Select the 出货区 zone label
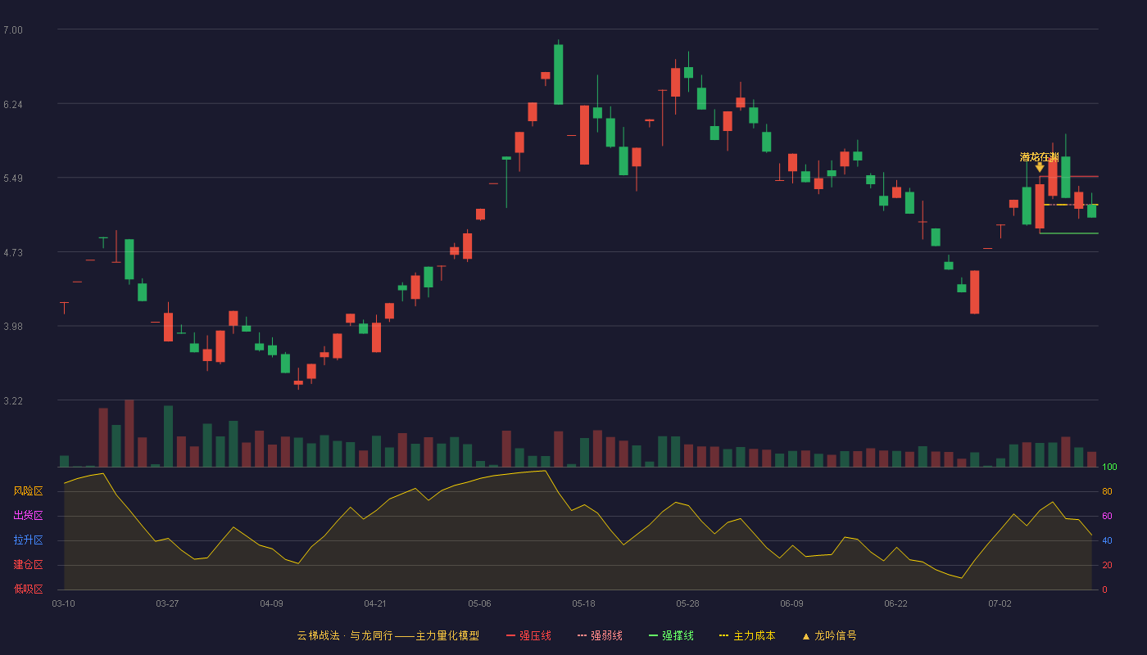The image size is (1147, 655). click(x=28, y=516)
